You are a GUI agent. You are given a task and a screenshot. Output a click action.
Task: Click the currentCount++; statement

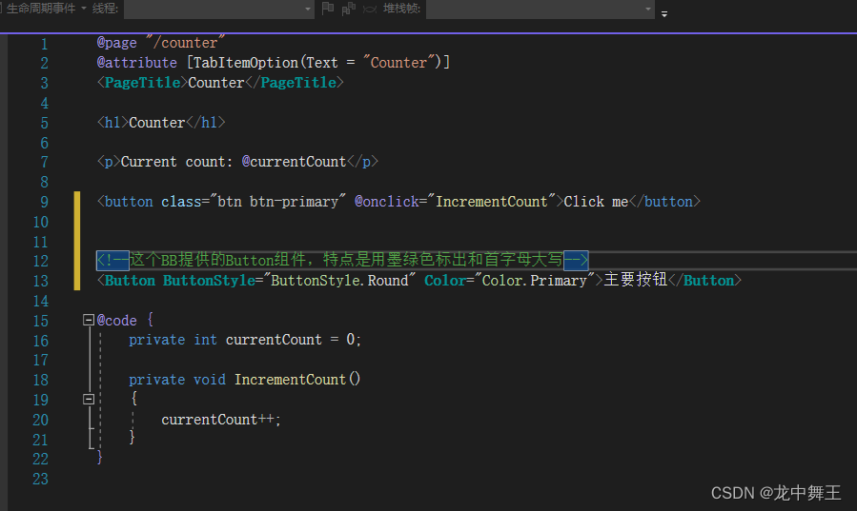tap(221, 419)
